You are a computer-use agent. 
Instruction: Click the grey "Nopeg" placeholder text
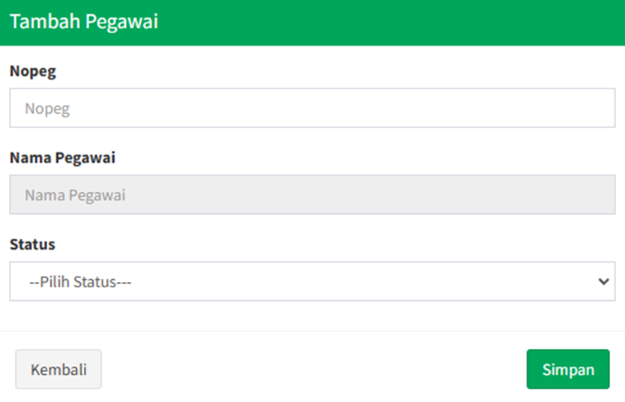pyautogui.click(x=47, y=109)
